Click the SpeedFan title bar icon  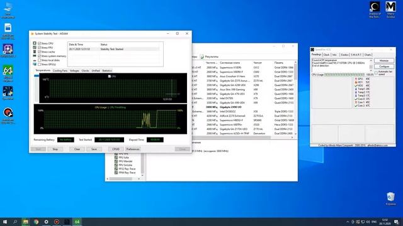(x=312, y=50)
